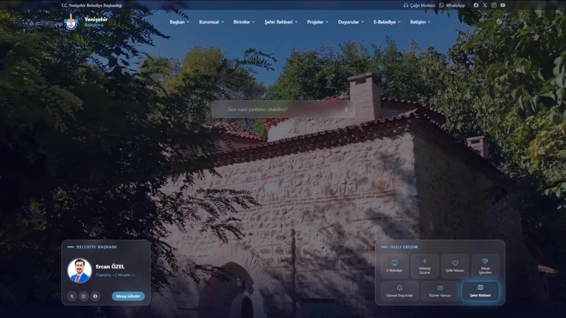Expand the Kurumsal menu
The height and width of the screenshot is (318, 566).
[x=211, y=22]
